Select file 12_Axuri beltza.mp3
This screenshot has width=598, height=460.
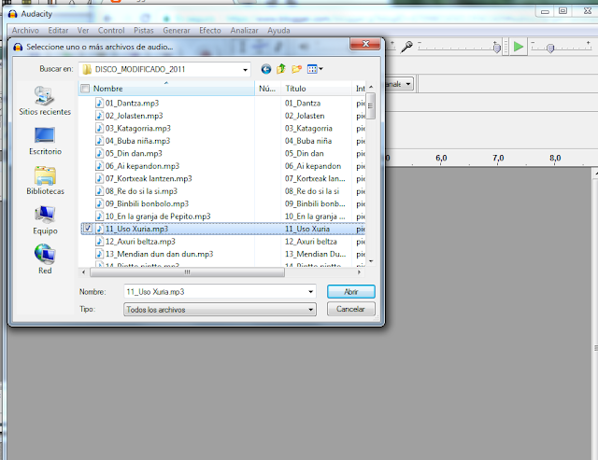(x=140, y=242)
